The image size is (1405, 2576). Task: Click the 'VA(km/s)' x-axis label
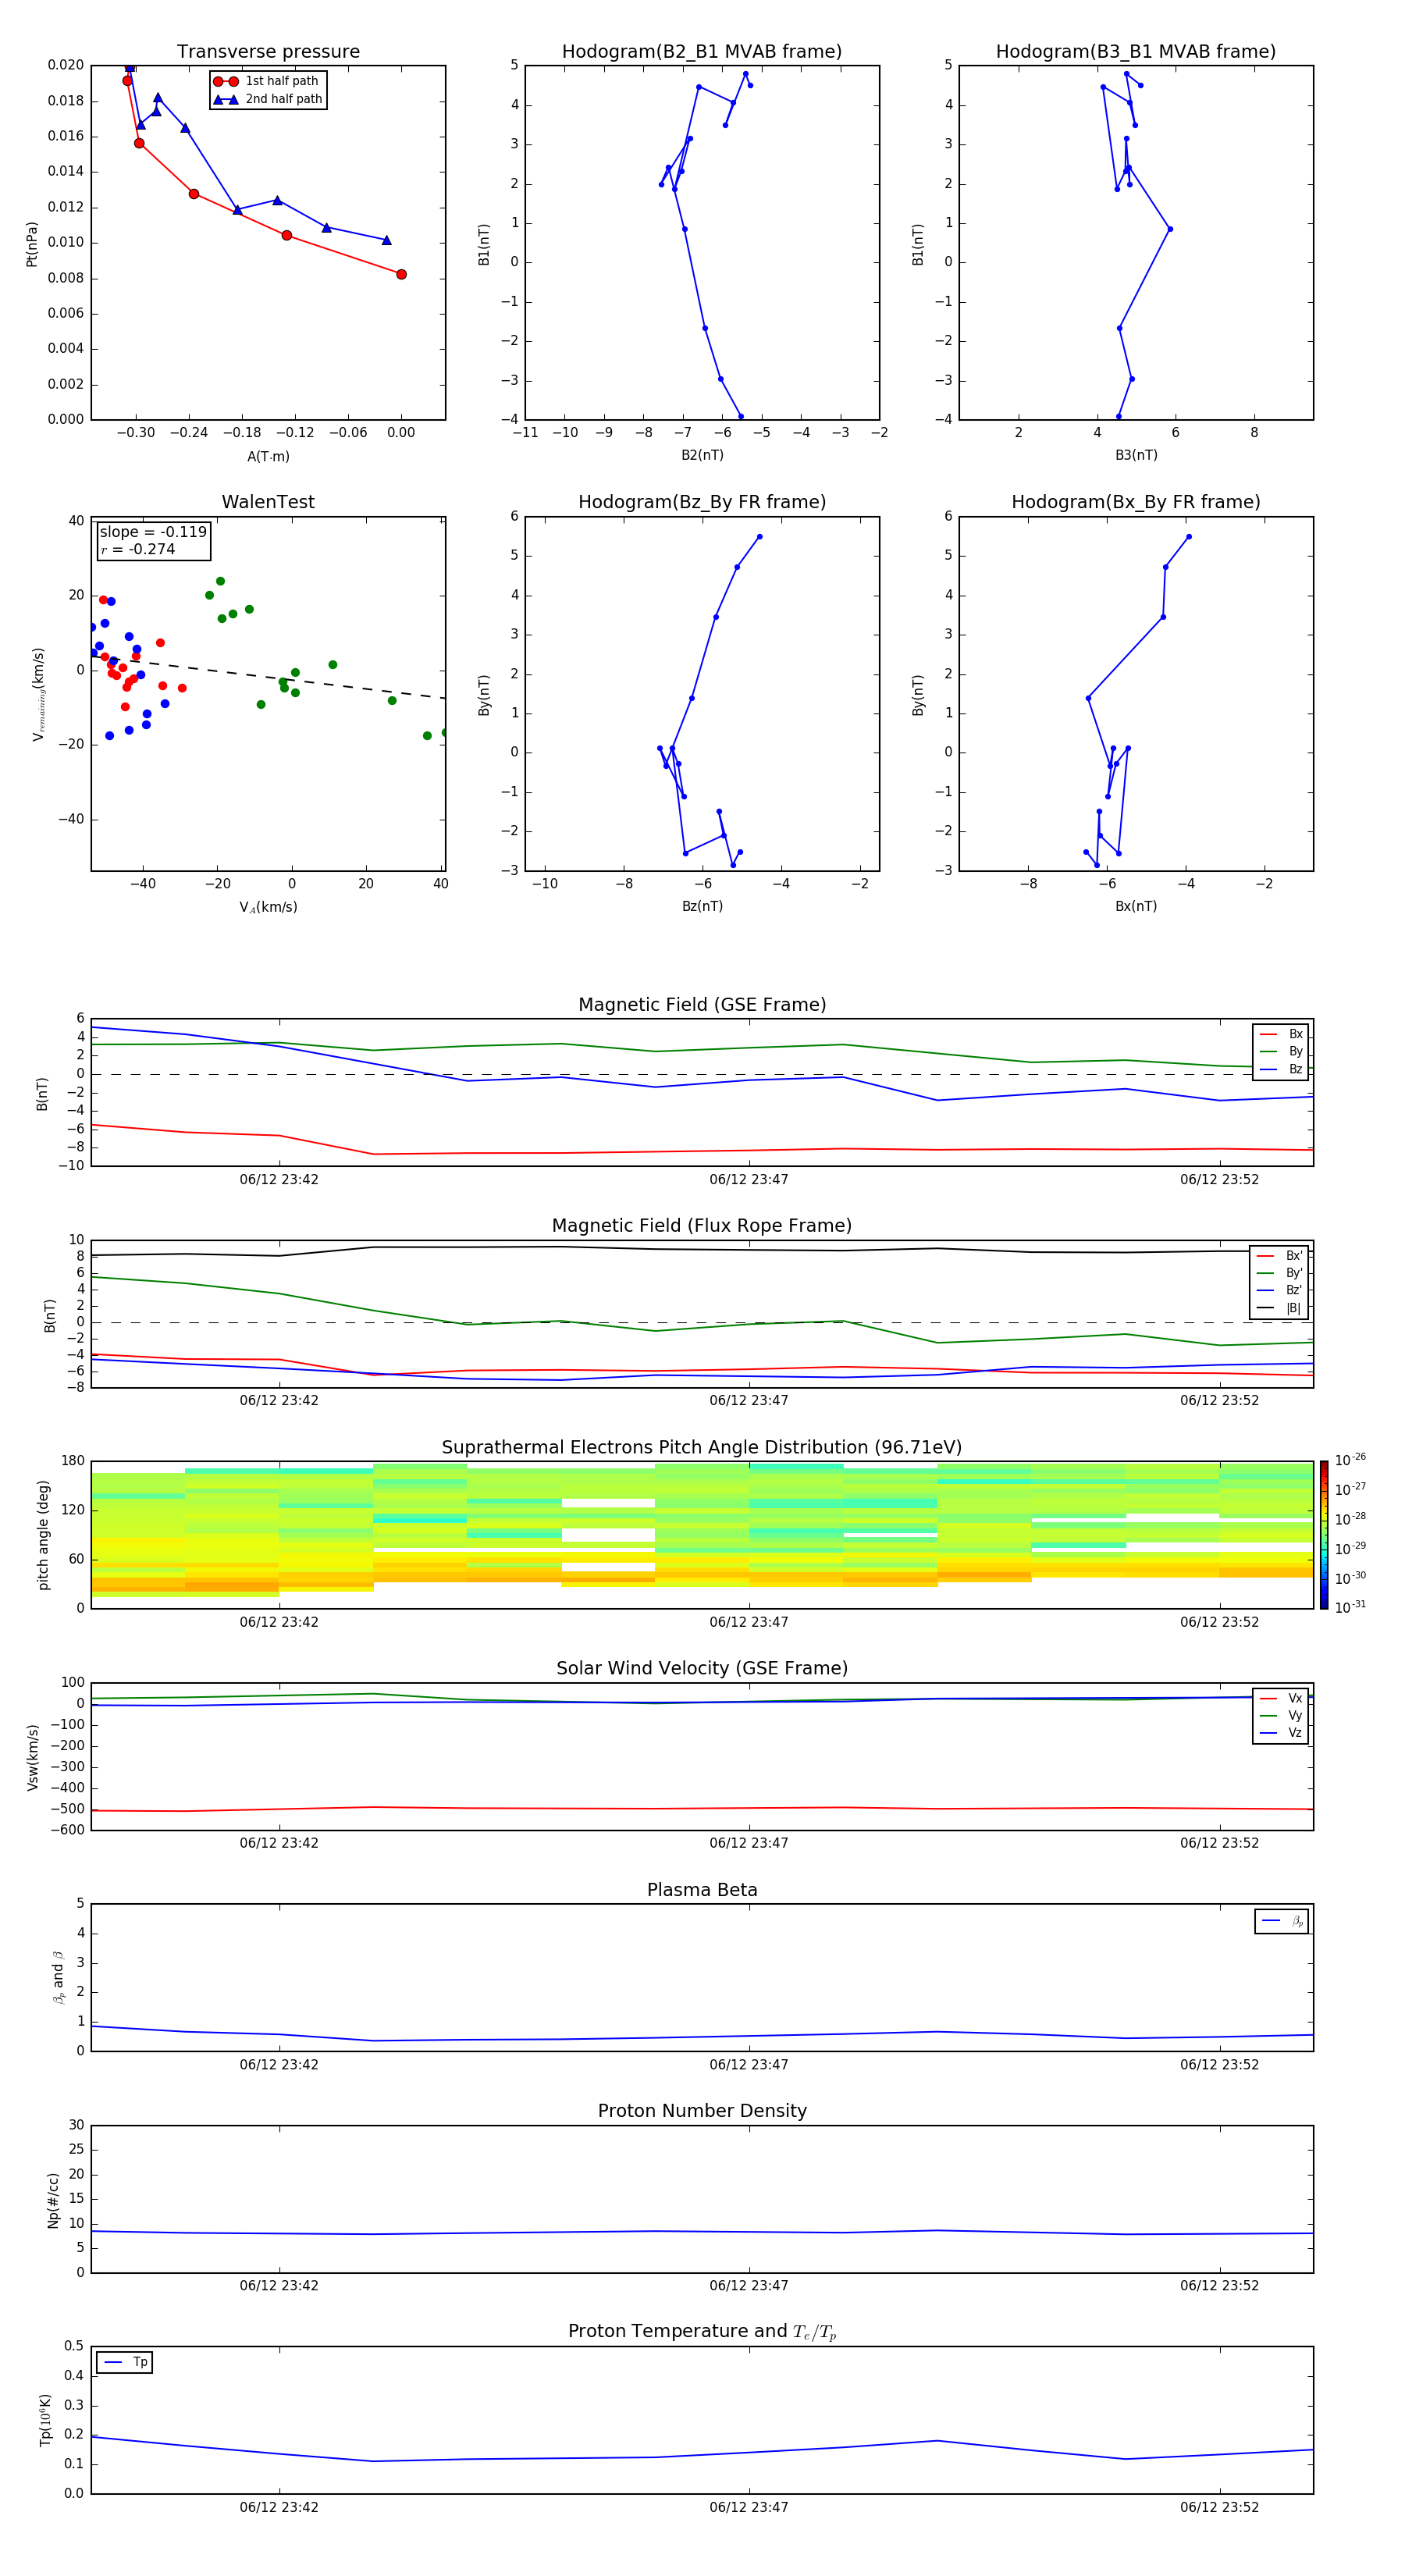(268, 908)
